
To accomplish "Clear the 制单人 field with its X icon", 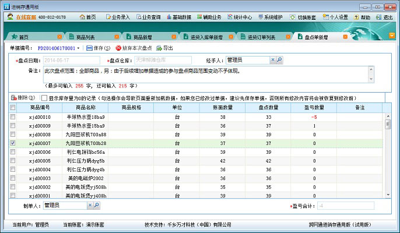I will pos(90,206).
